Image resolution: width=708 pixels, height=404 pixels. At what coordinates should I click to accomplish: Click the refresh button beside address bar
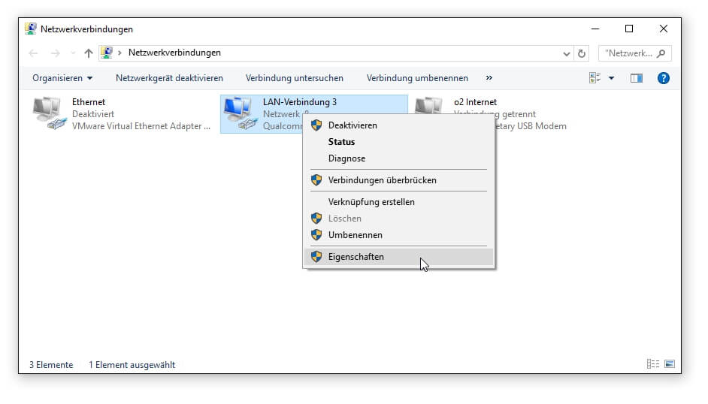click(581, 53)
